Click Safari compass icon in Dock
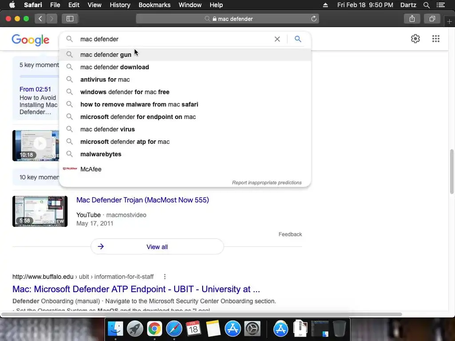 (174, 329)
